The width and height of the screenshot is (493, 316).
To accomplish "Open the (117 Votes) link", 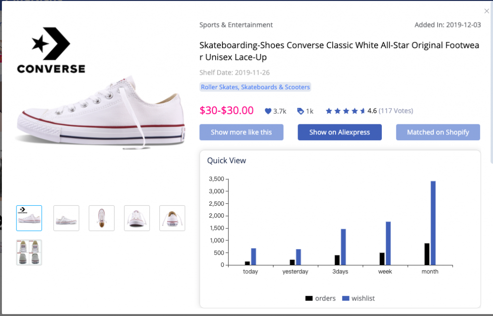I will coord(396,111).
